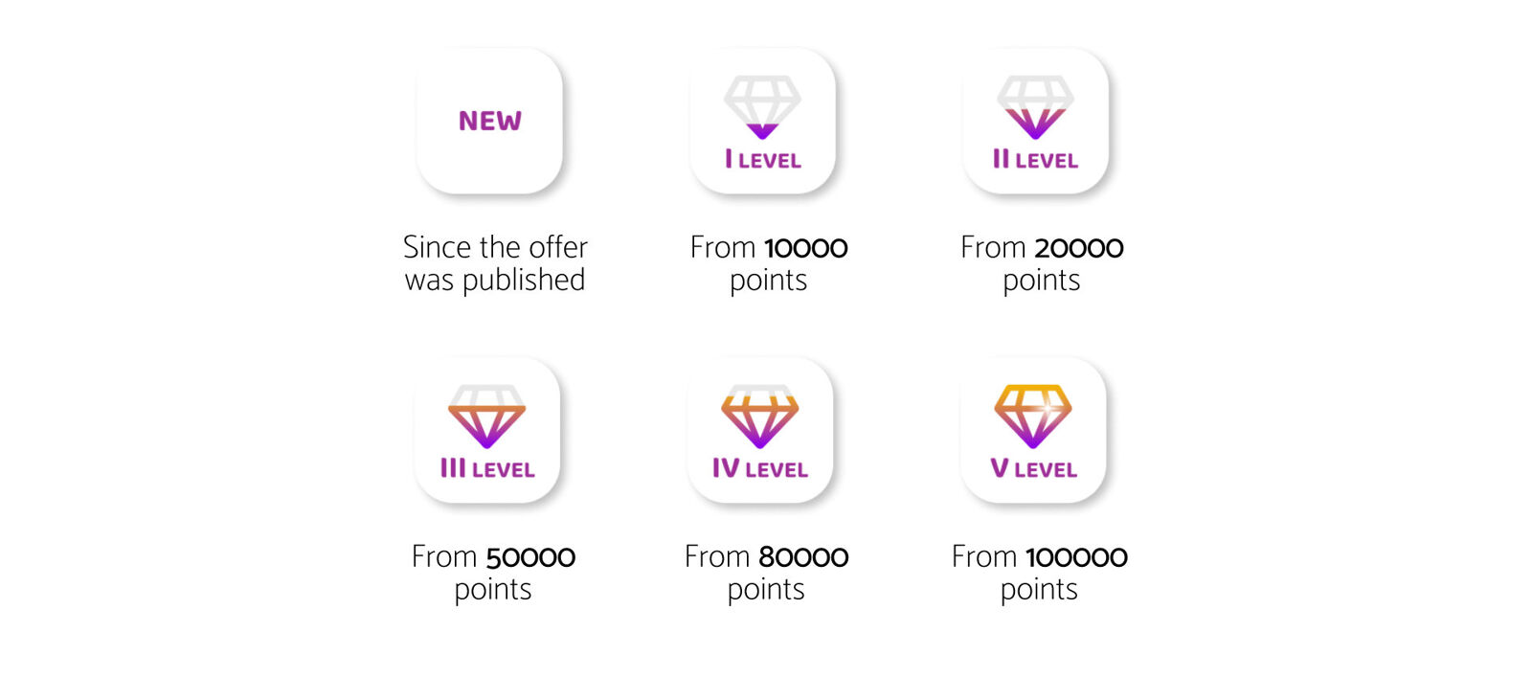Click the 'From 10000 points' caption

point(769,263)
